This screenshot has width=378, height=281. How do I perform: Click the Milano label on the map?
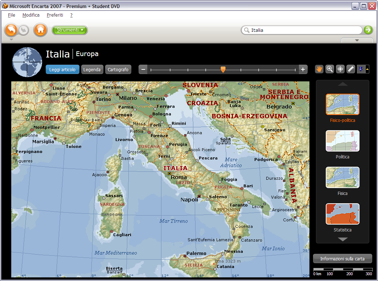pyautogui.click(x=128, y=98)
